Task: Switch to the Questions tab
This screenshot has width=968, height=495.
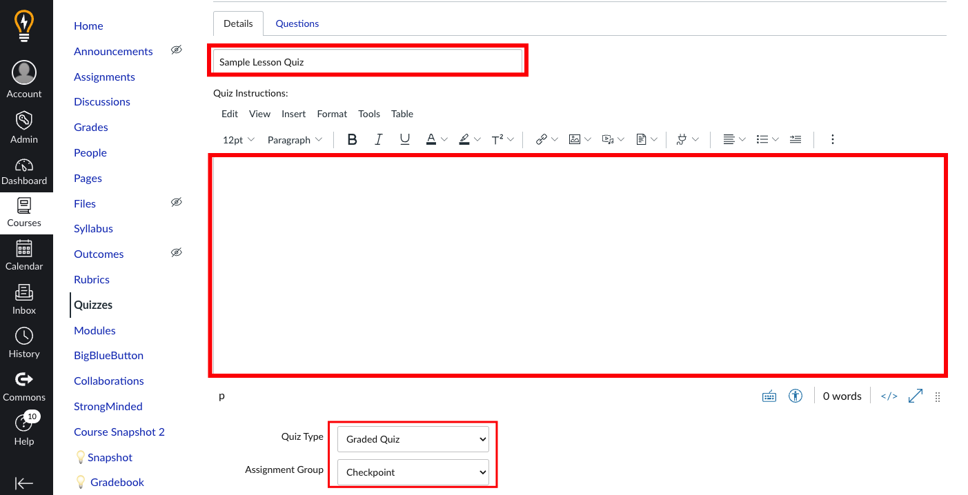Action: click(x=297, y=23)
